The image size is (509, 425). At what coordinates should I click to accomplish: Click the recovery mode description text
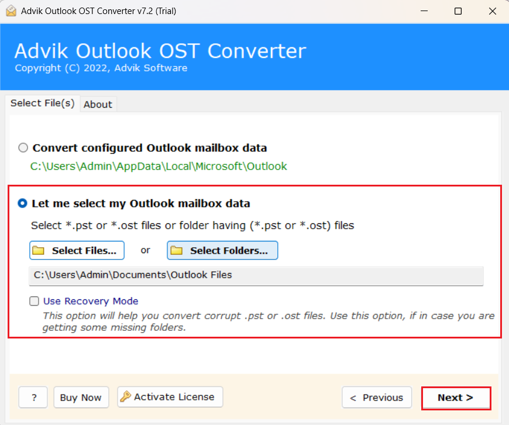[x=269, y=322]
